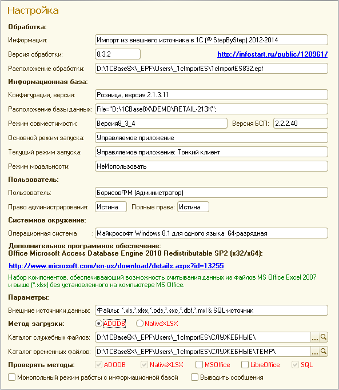Toggle ADODB check methods checkbox

tap(99, 365)
